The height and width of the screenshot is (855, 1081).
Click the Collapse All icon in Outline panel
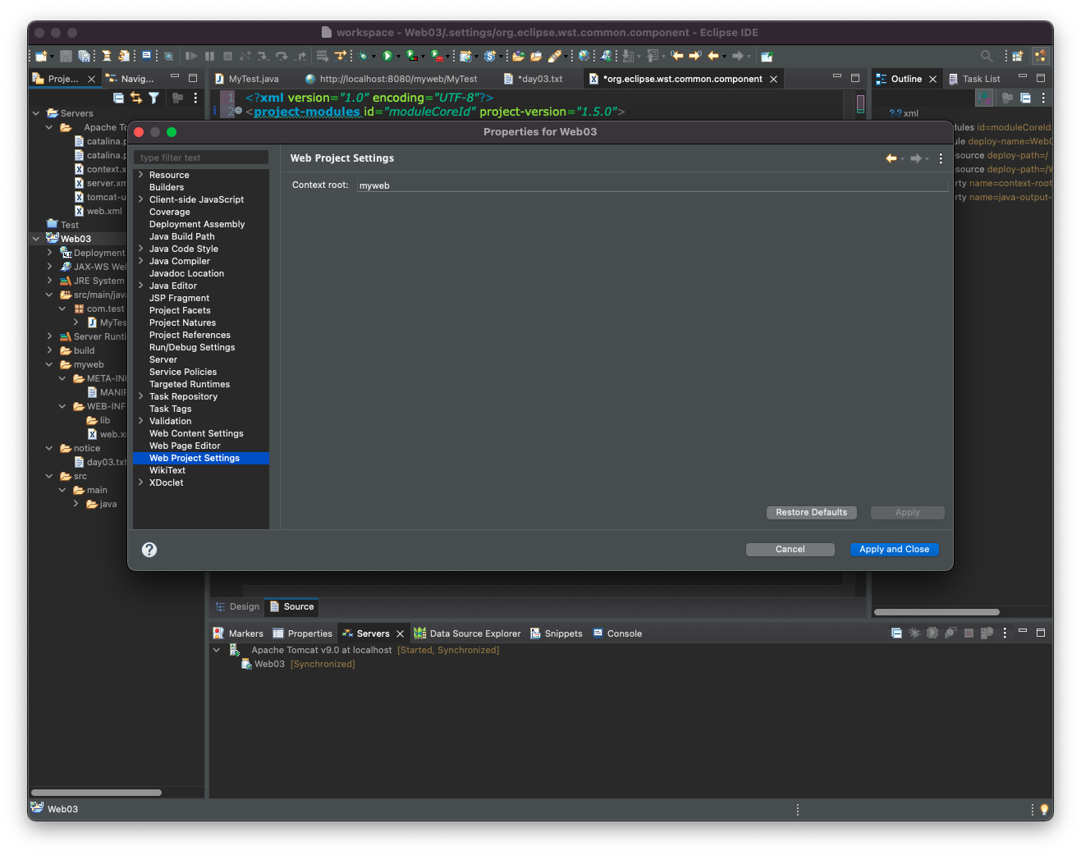pyautogui.click(x=1025, y=98)
